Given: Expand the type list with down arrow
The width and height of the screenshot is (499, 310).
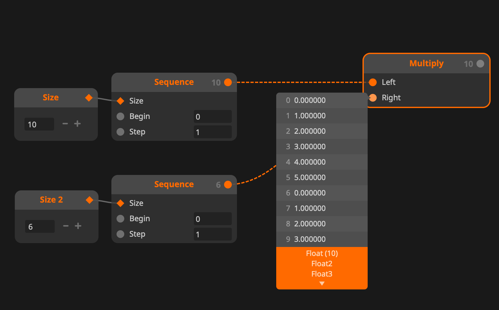Looking at the screenshot, I should [322, 284].
